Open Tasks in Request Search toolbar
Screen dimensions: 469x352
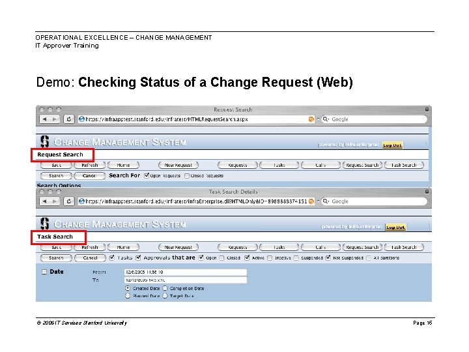pyautogui.click(x=279, y=165)
